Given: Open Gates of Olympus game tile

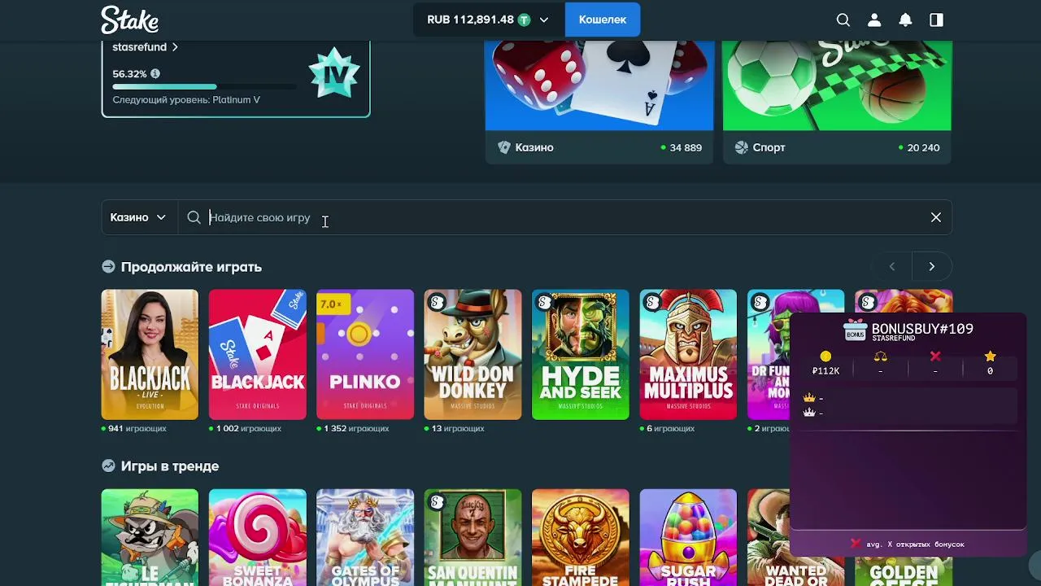Looking at the screenshot, I should (365, 537).
